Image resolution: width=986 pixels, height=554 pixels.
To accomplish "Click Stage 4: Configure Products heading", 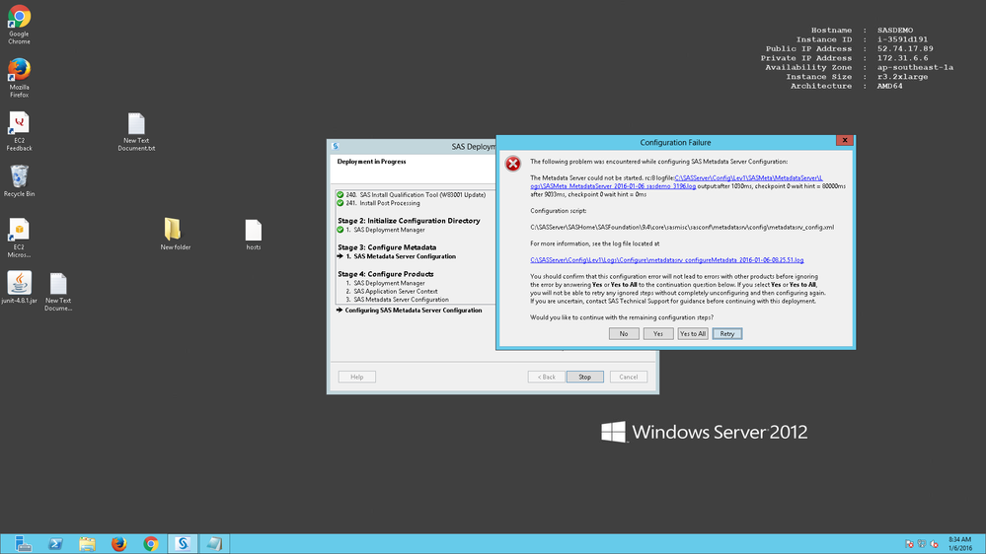I will 386,274.
